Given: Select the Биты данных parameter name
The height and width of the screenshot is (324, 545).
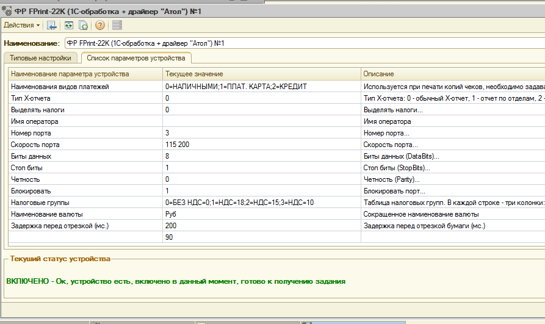Looking at the screenshot, I should pyautogui.click(x=31, y=156).
